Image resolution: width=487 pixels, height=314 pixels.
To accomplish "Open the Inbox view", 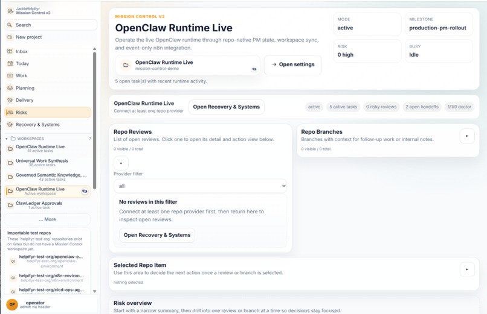I will point(48,51).
